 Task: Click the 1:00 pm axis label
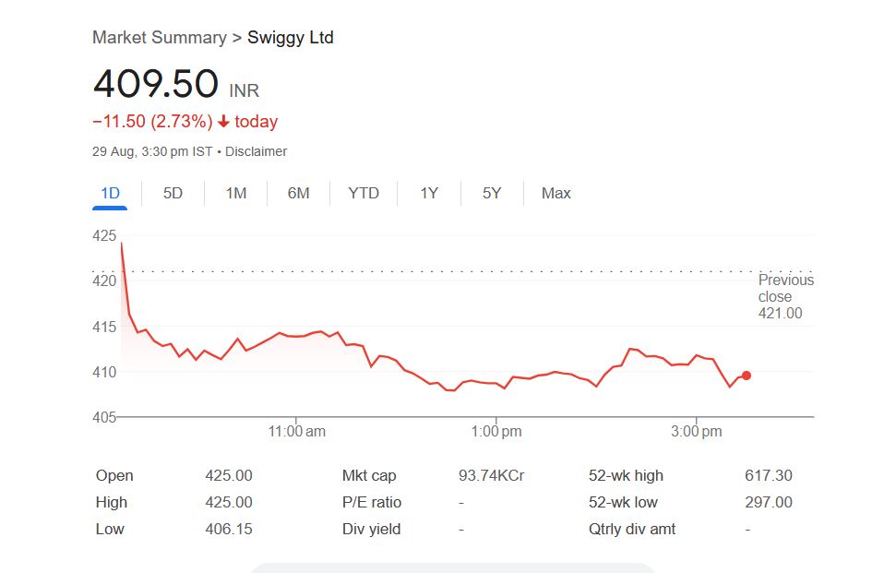click(497, 432)
